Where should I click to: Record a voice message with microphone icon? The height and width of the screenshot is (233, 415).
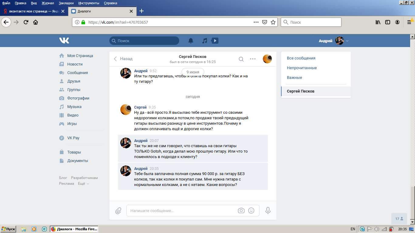268,211
